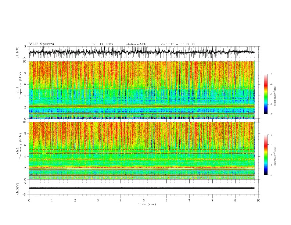Click time axis tick label "1"
This screenshot has width=291, height=225.
(x=52, y=200)
